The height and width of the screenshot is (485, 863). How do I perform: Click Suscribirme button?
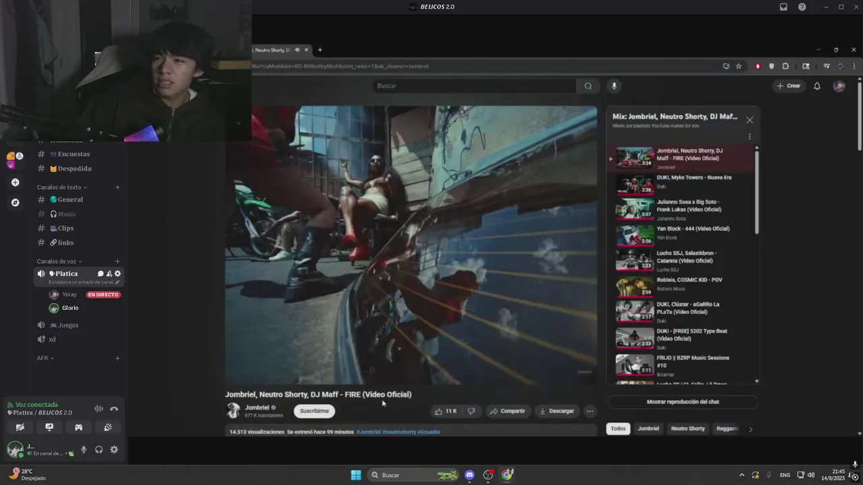(314, 411)
